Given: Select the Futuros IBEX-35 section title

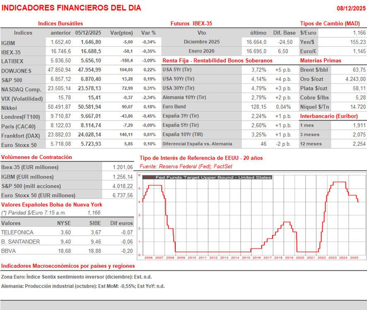Looking at the screenshot, I should [191, 24].
